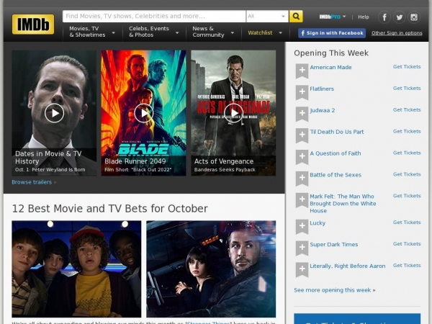The height and width of the screenshot is (324, 432).
Task: Open Flatliners movie page
Action: (x=322, y=89)
